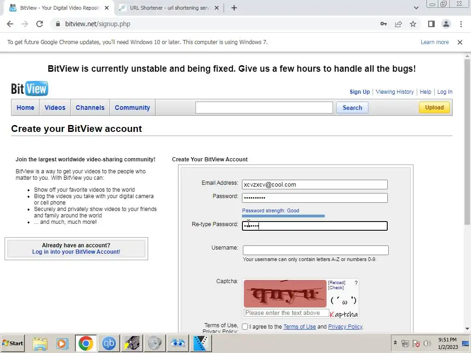
Task: Show hidden system tray icons
Action: (x=395, y=343)
